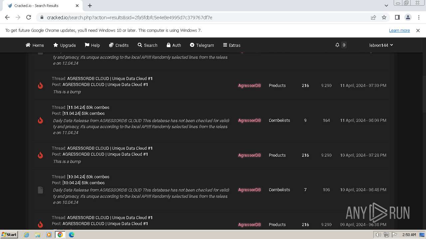Open AgressorDB profile on 11 April 07:30 PM row
Screen dimensions: 426x239
pyautogui.click(x=250, y=86)
